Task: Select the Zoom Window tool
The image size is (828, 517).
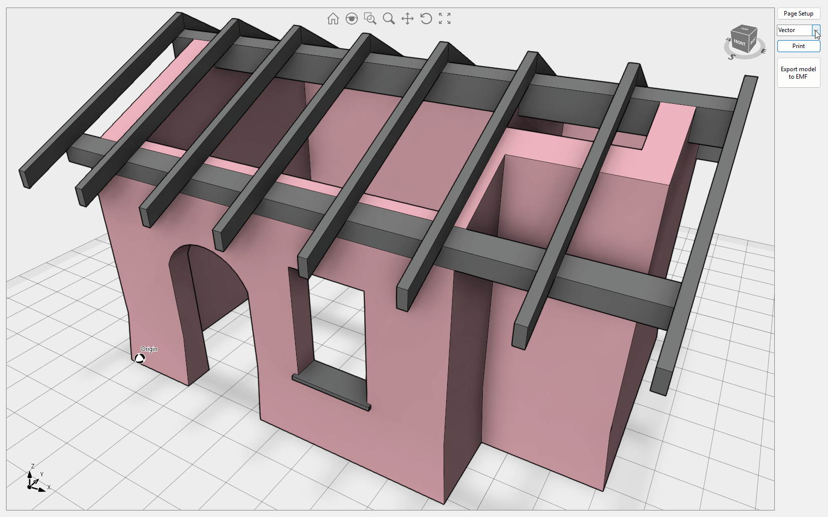Action: 370,19
